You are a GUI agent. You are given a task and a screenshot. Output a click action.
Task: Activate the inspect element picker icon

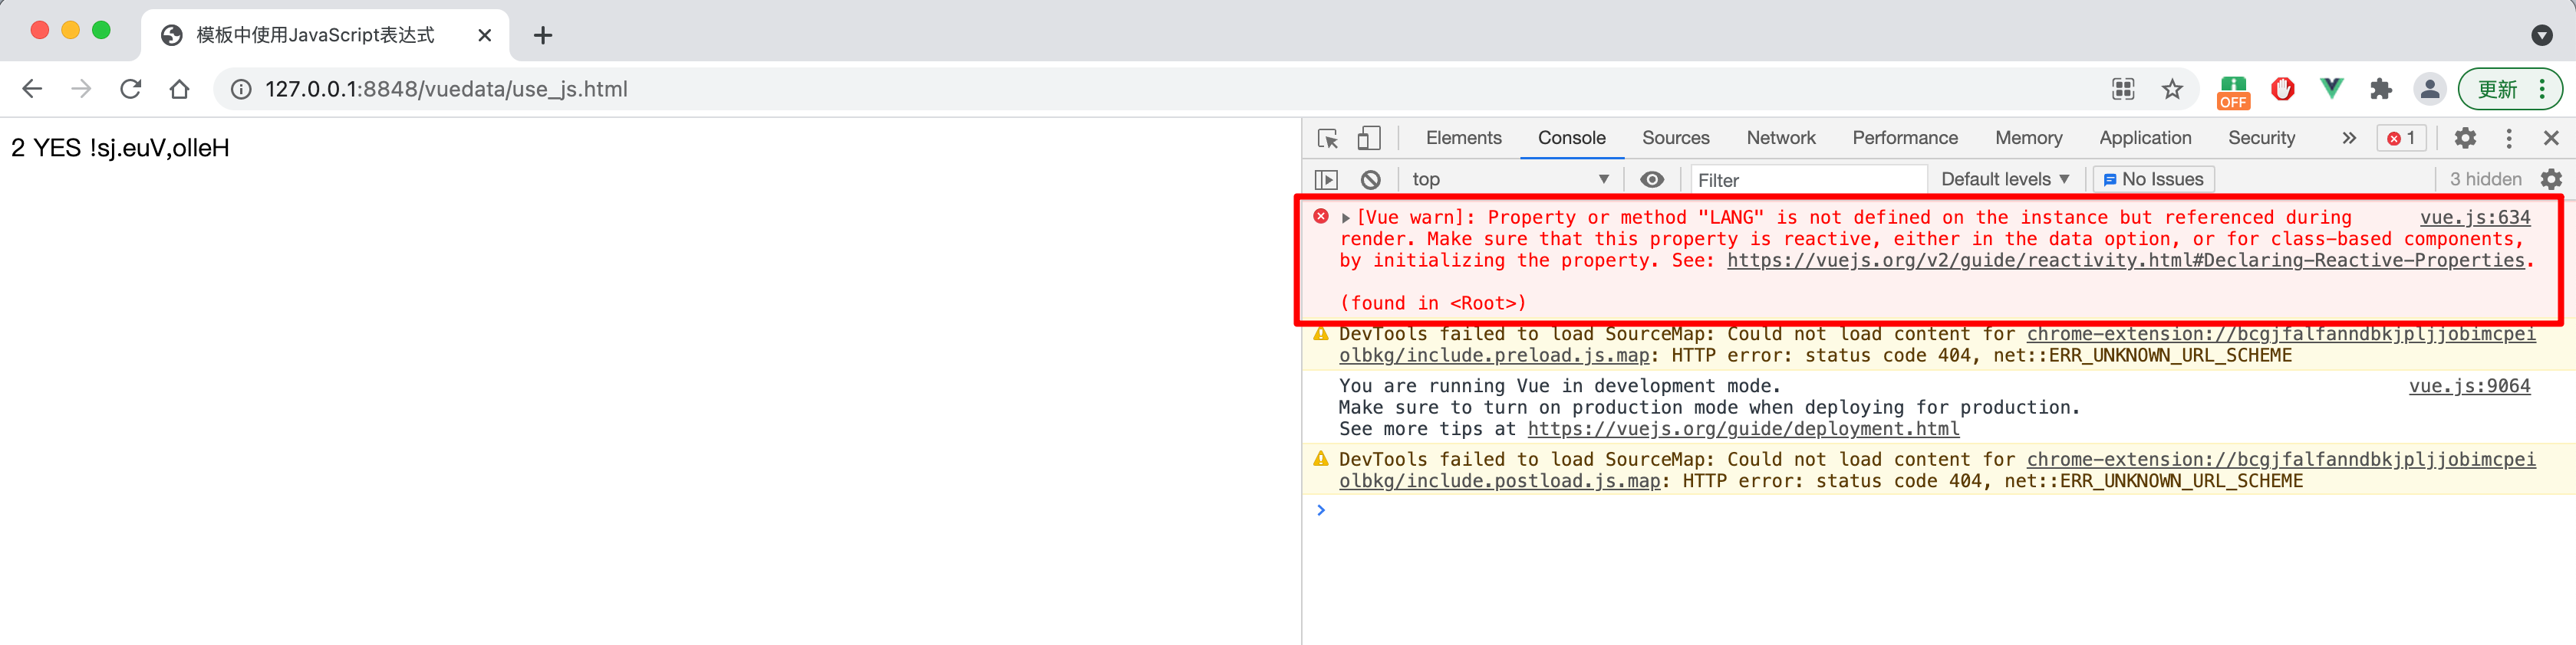pyautogui.click(x=1328, y=139)
